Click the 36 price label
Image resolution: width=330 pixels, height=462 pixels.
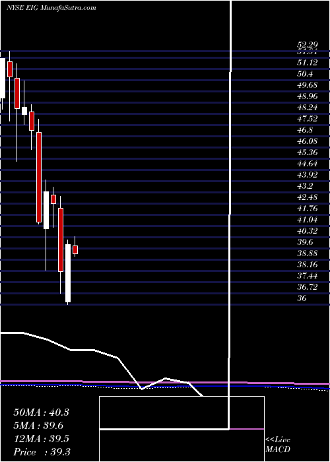[302, 298]
